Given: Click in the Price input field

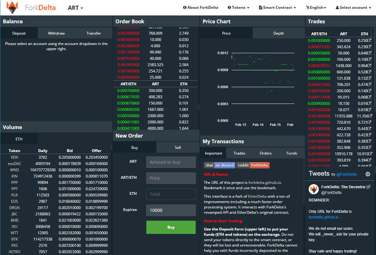Looking at the screenshot, I should click(171, 178).
